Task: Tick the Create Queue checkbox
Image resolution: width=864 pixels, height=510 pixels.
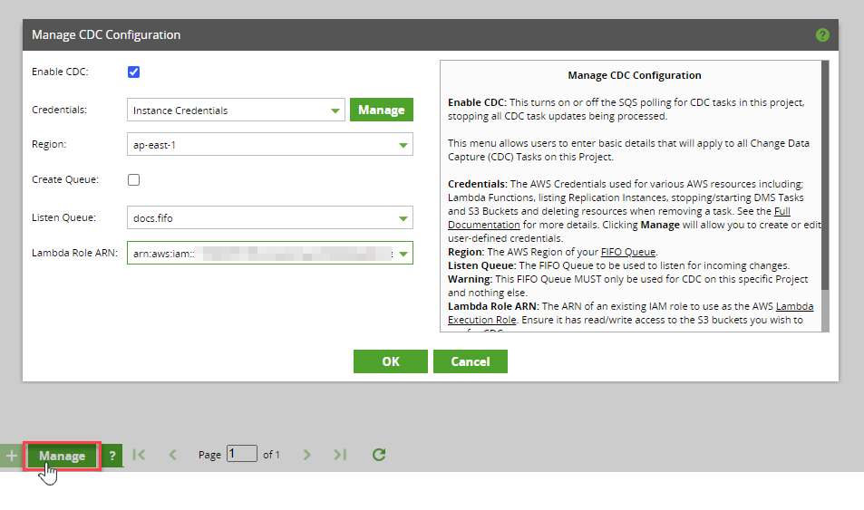Action: [133, 180]
